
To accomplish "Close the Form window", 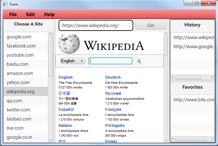I will [x=209, y=3].
